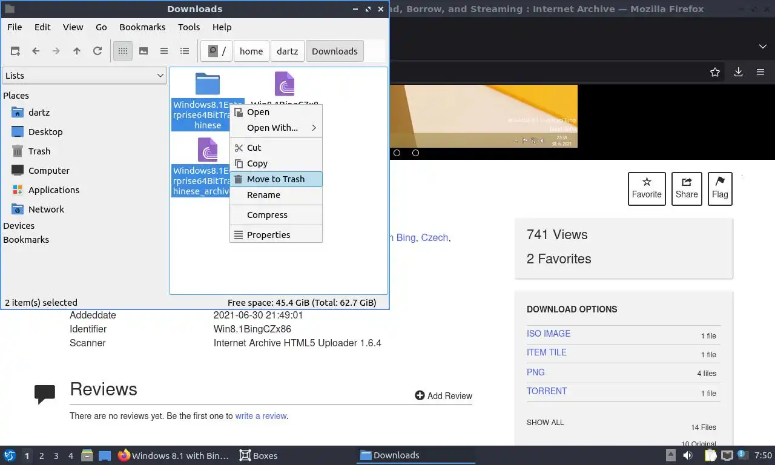775x465 pixels.
Task: Switch to workspace 4
Action: [x=71, y=456]
